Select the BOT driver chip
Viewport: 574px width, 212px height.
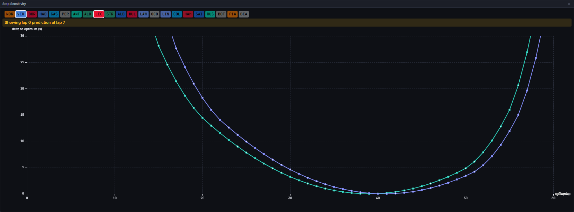[x=221, y=14]
